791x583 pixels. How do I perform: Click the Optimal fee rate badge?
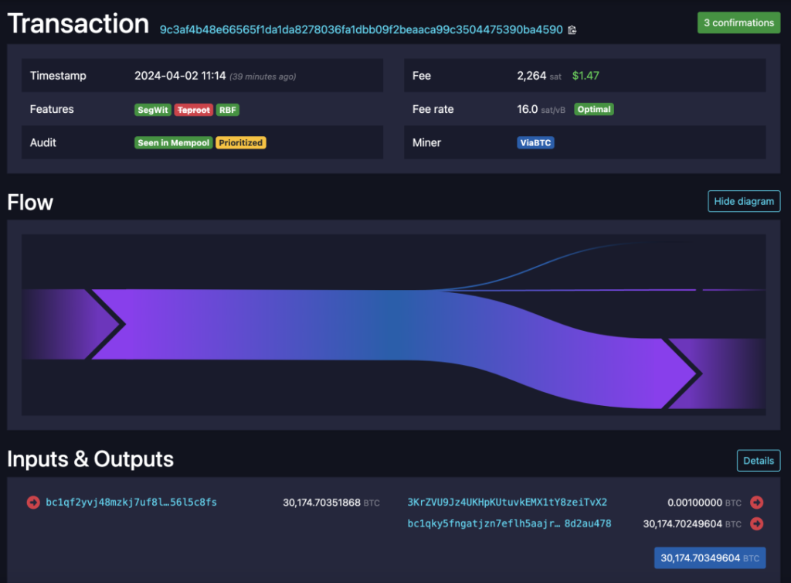point(593,109)
